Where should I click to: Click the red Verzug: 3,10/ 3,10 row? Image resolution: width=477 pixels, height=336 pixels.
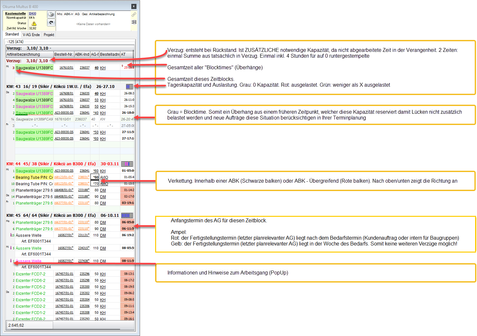[70, 61]
